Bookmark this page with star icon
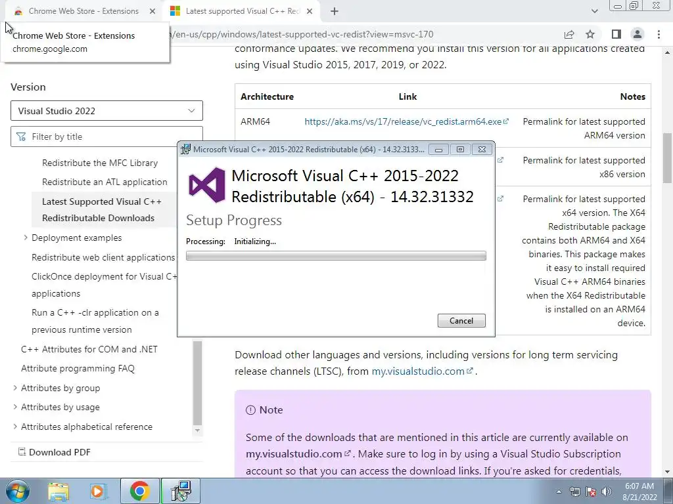 590,34
